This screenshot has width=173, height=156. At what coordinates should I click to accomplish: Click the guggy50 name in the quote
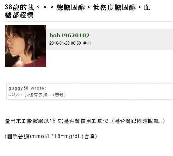(18, 88)
